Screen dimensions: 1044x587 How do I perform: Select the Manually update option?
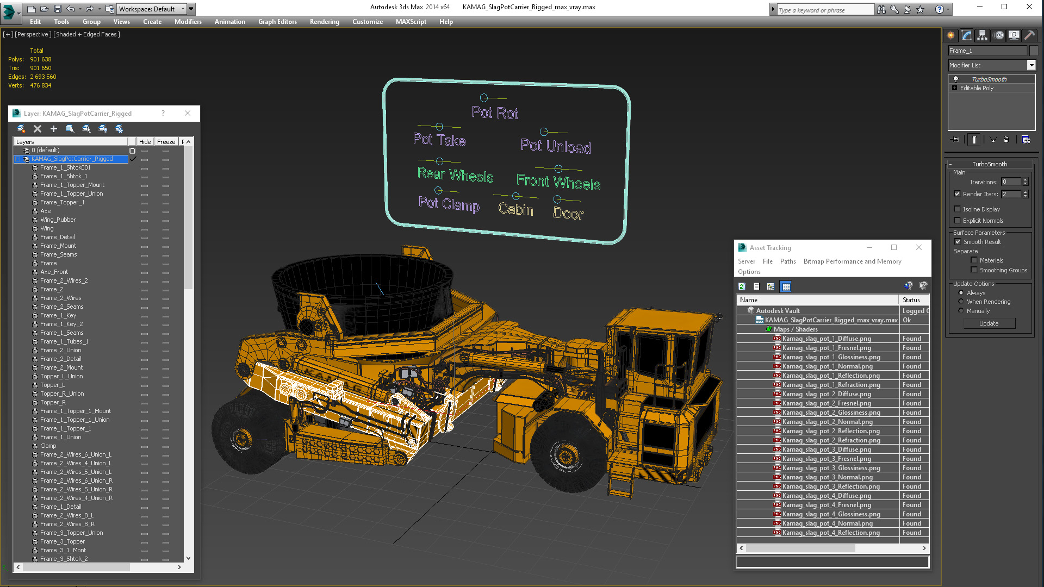coord(961,311)
